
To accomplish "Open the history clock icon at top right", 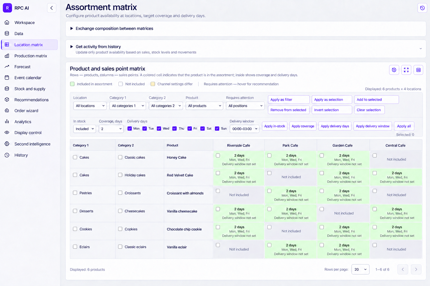I will pyautogui.click(x=422, y=8).
